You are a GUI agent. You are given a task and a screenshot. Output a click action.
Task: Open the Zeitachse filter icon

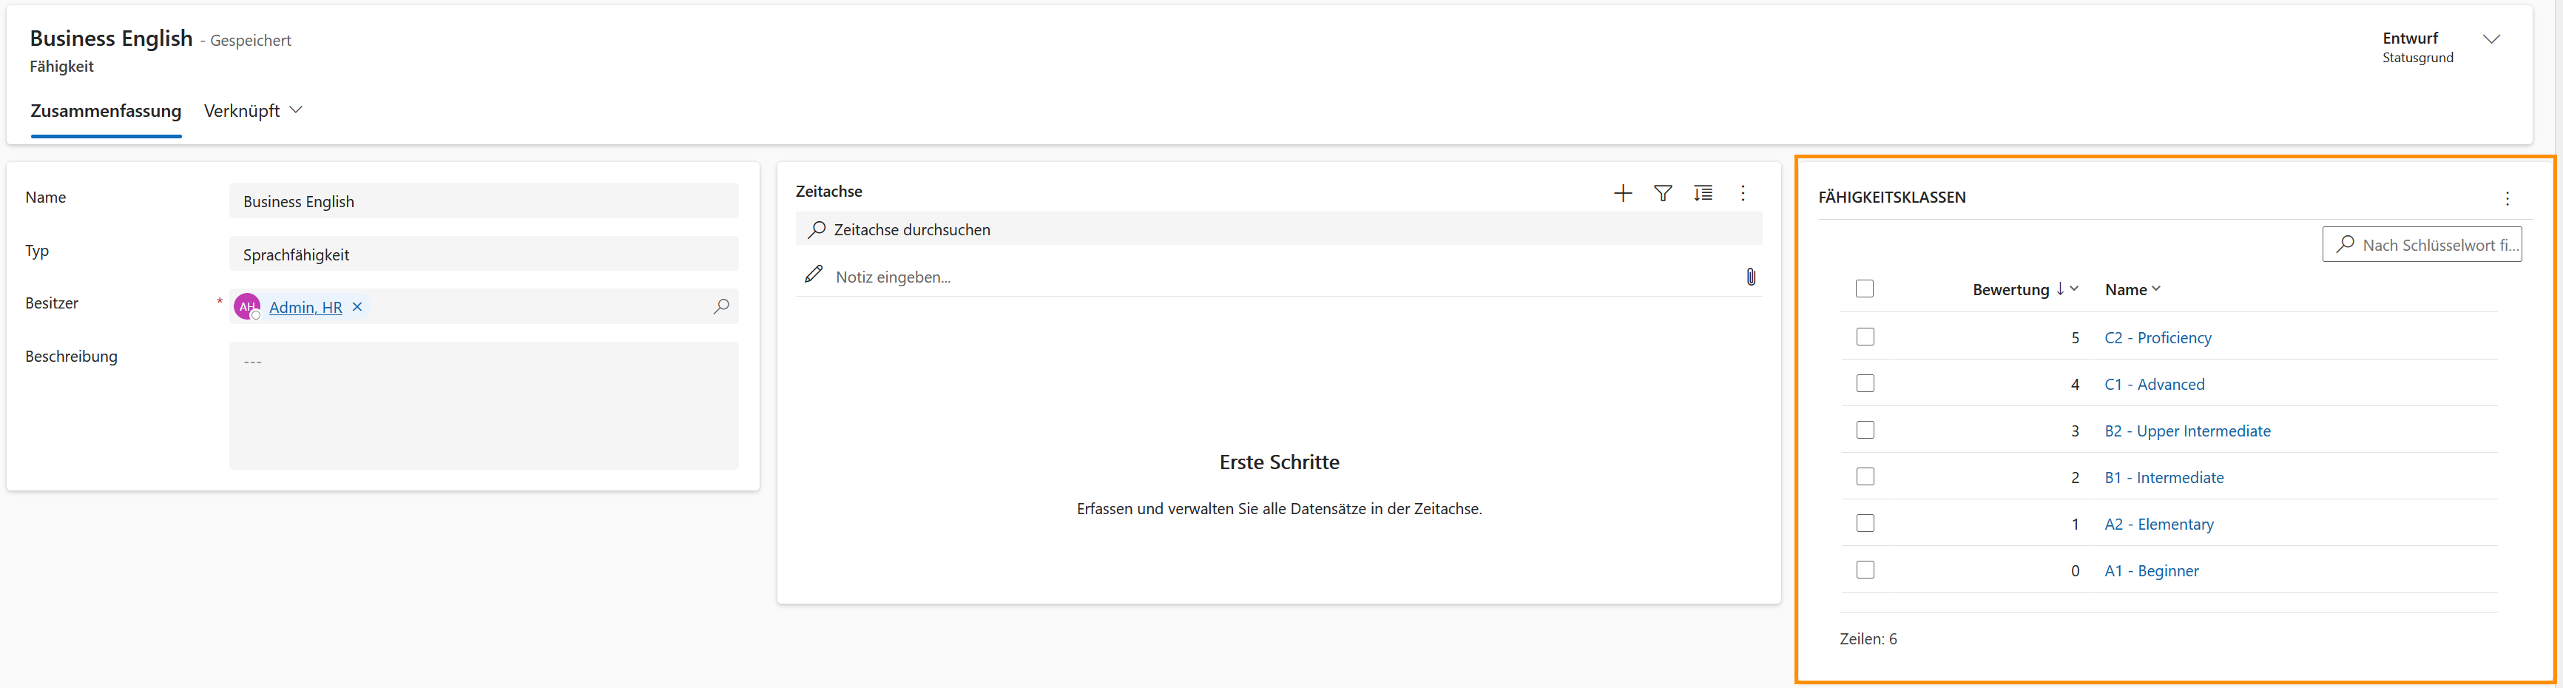(1663, 193)
